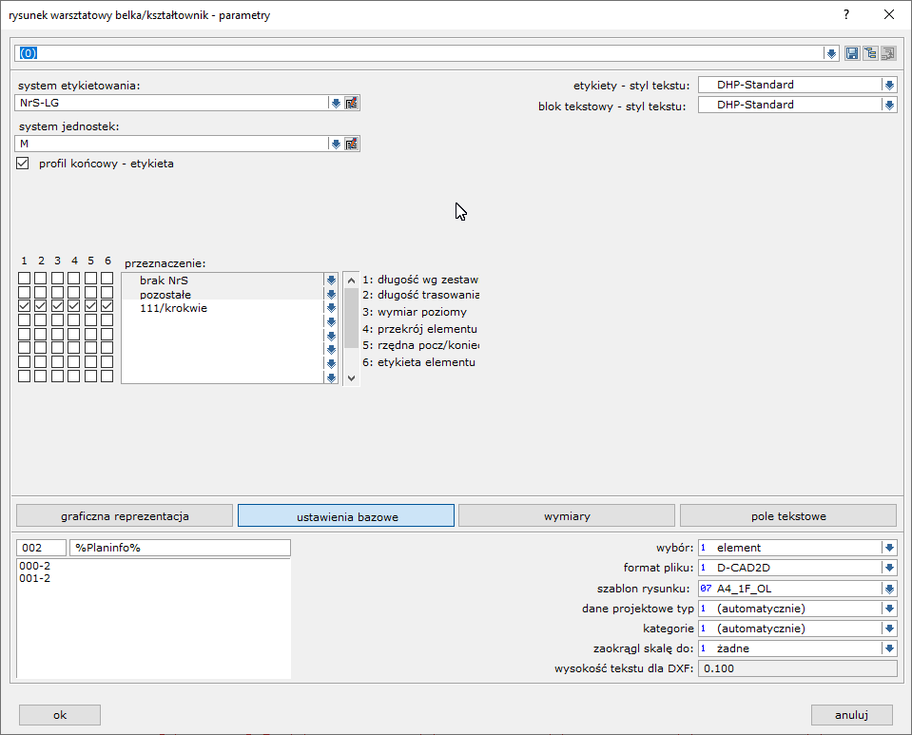
Task: Go to the 'wymiary' tab
Action: 567,515
